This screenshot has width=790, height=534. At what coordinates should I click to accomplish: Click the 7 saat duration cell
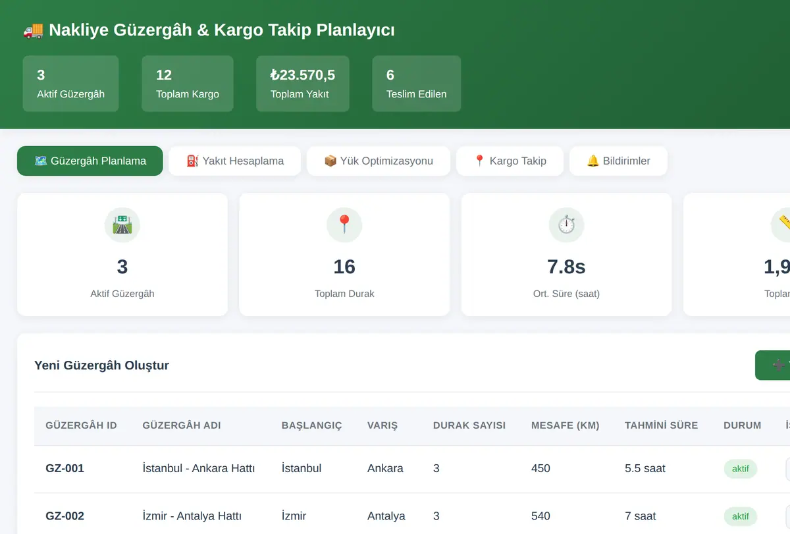point(641,516)
